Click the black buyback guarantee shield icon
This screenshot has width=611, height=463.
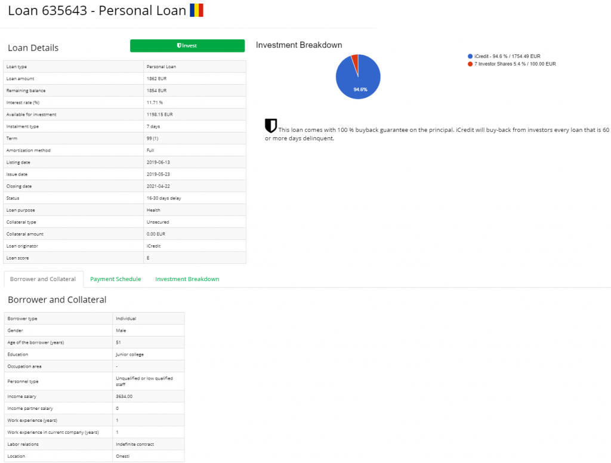271,125
